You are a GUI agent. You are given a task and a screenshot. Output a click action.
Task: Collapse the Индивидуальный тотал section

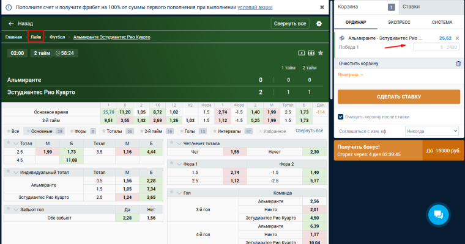(x=16, y=173)
